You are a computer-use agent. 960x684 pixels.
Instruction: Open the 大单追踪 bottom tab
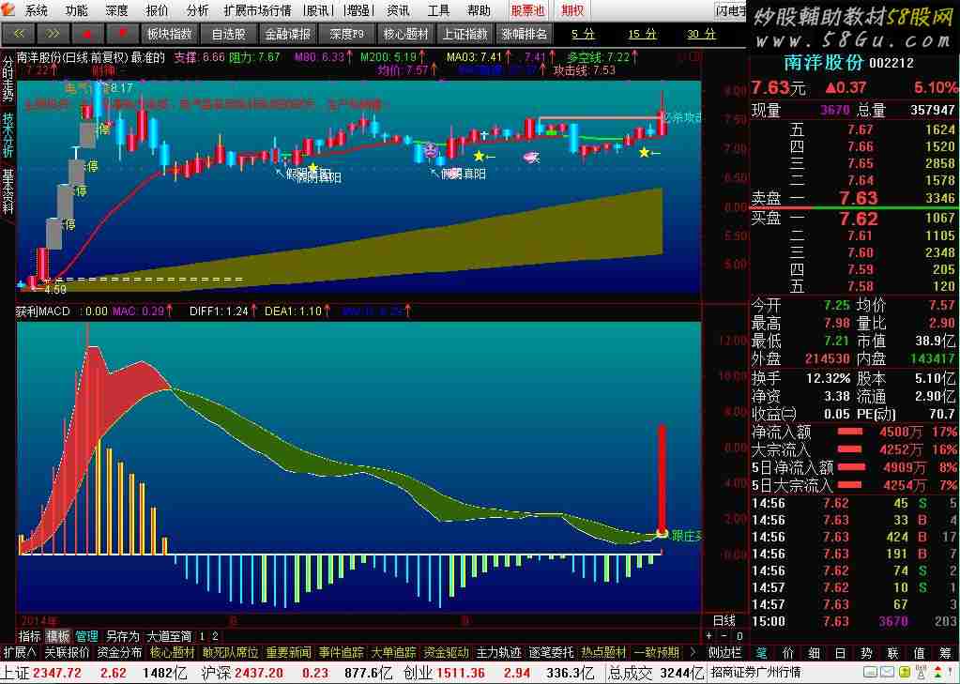[394, 653]
